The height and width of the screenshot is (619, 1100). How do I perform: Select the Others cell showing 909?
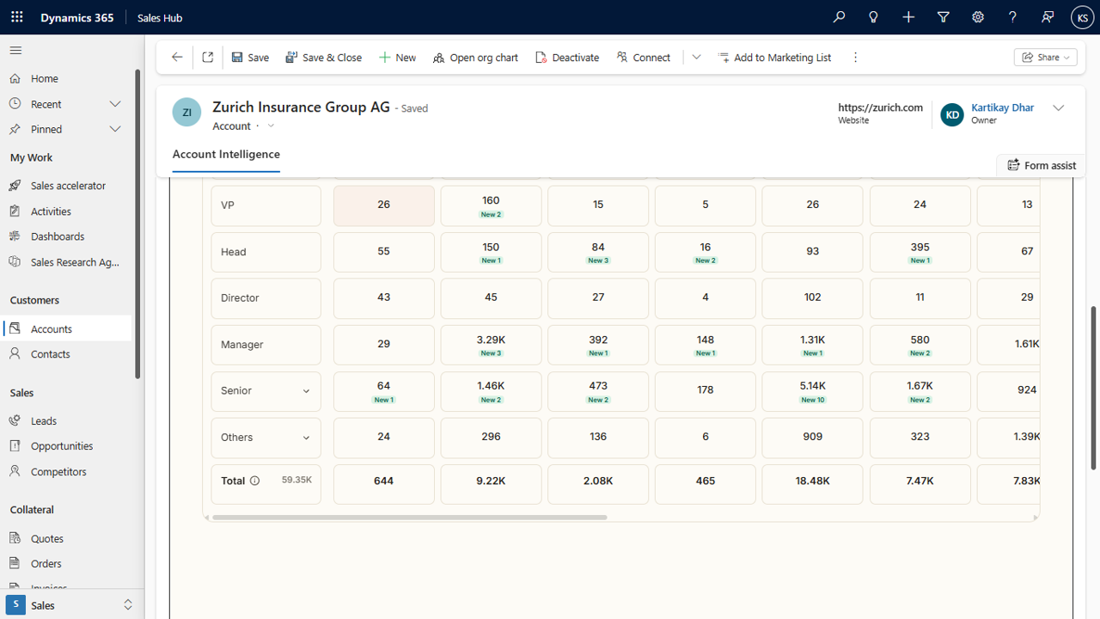click(812, 437)
